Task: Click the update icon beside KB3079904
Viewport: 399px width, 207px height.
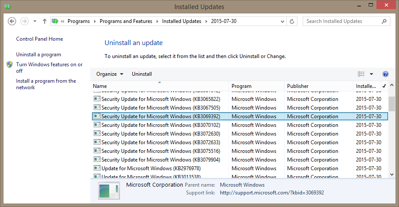Action: click(97, 159)
